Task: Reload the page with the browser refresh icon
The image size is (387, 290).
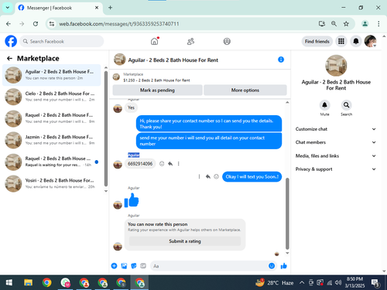Action: (36, 24)
